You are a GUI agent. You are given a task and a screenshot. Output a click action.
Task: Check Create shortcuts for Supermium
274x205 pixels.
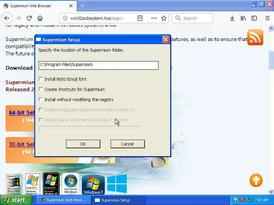pos(41,90)
